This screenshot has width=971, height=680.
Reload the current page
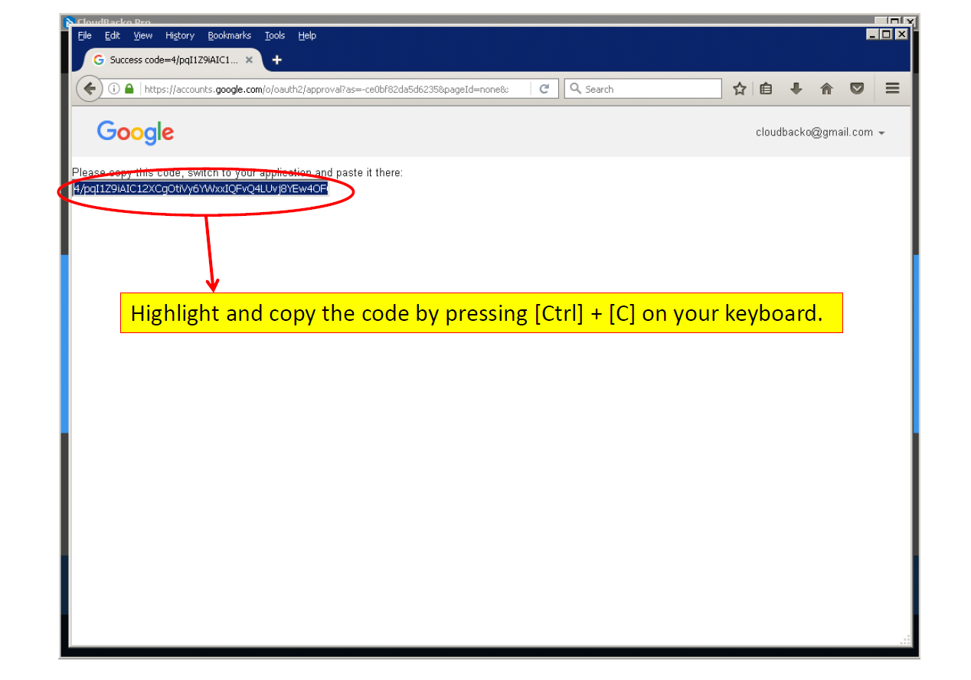544,89
